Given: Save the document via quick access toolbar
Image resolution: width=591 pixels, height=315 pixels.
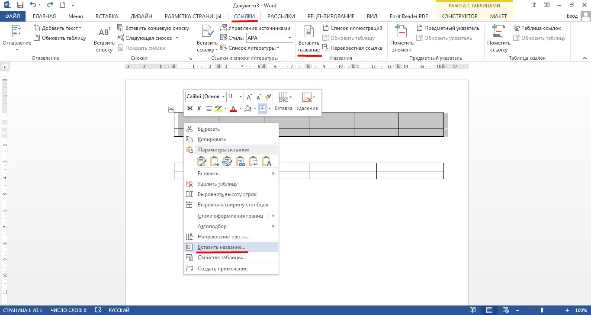Looking at the screenshot, I should pos(20,5).
